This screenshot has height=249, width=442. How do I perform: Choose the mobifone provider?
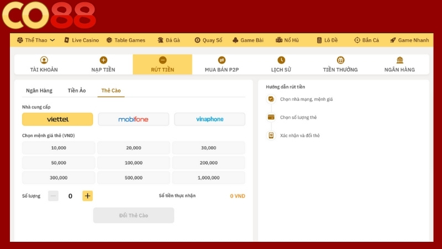134,119
